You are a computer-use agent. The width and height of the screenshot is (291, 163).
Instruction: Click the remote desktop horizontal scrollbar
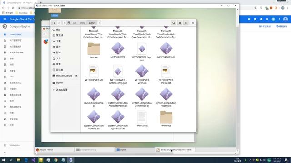[105, 153]
